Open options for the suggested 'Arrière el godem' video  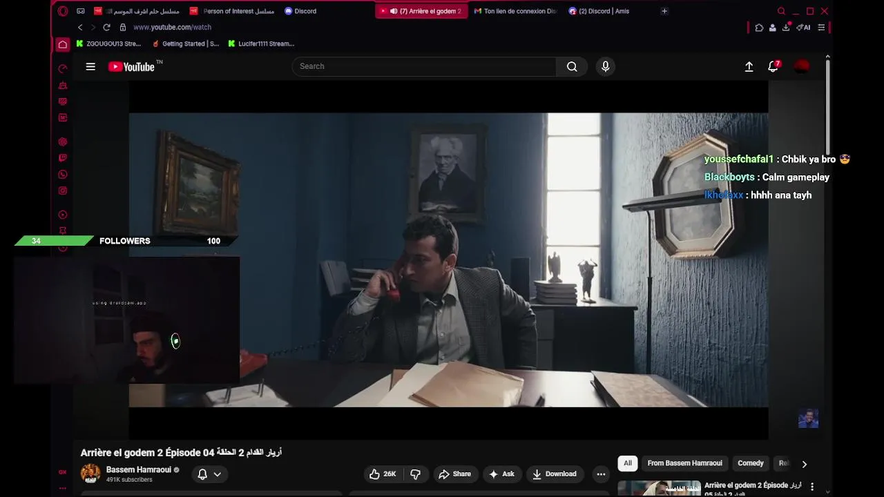tap(812, 487)
